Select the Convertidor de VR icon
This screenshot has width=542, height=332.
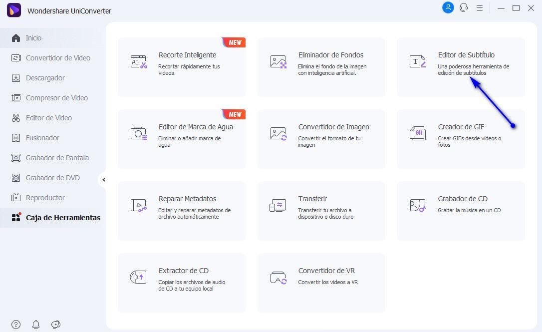(x=278, y=277)
